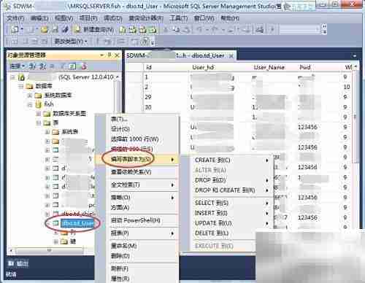Screen dimensions: 365x283
Task: Collapse the Tables (表) folder
Action: tap(39, 123)
